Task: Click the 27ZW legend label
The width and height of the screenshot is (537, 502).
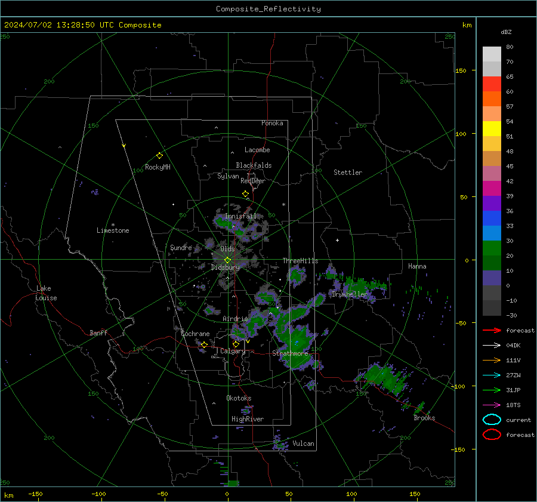Action: pyautogui.click(x=513, y=375)
